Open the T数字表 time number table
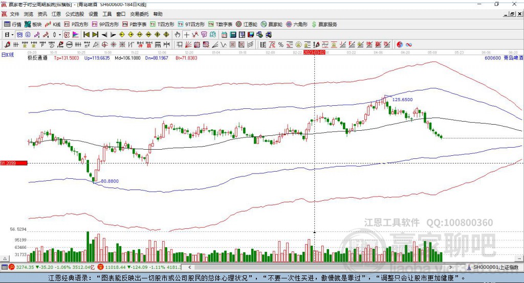 220,25
